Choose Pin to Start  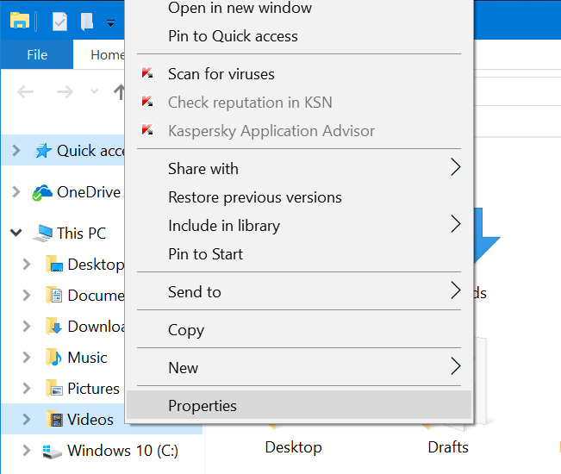(x=299, y=254)
